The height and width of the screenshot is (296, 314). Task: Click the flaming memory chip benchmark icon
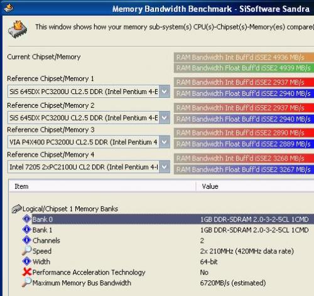[18, 29]
